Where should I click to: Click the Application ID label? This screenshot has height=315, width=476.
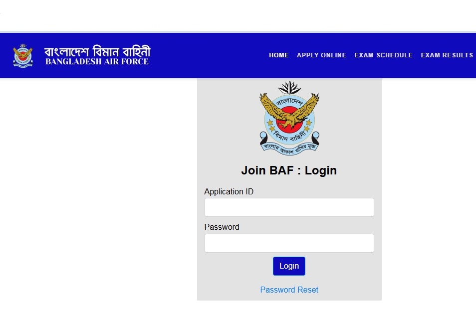point(229,191)
